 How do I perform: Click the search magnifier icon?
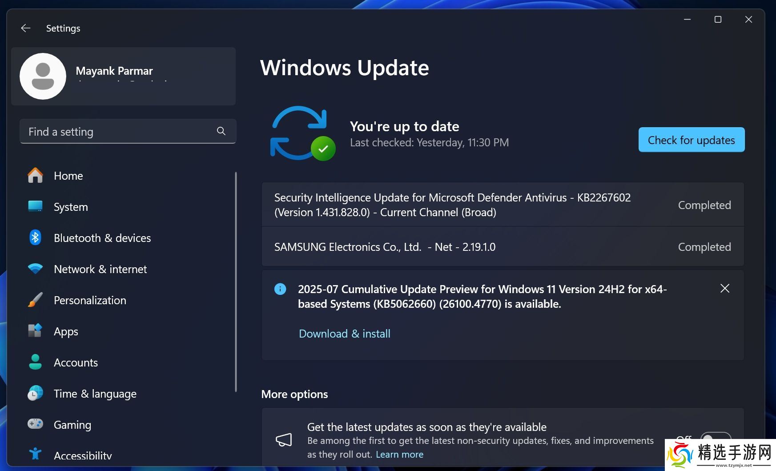(221, 131)
